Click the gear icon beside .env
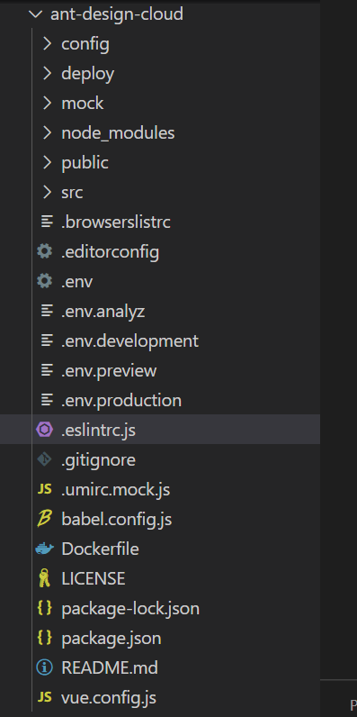The width and height of the screenshot is (357, 717). [45, 281]
